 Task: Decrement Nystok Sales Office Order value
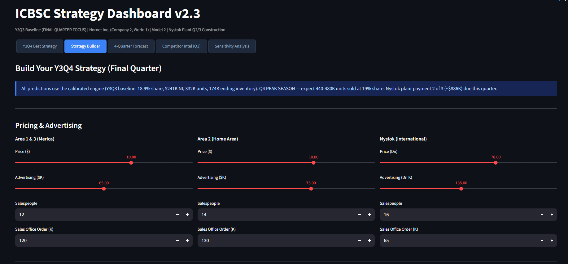(542, 241)
